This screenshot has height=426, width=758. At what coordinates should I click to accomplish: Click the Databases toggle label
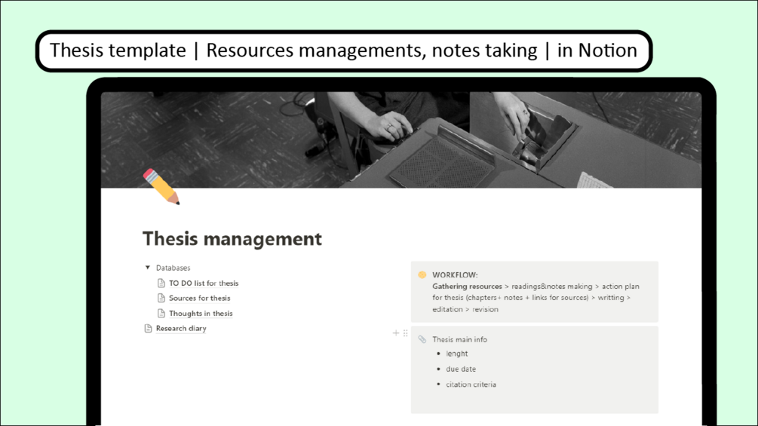(173, 268)
